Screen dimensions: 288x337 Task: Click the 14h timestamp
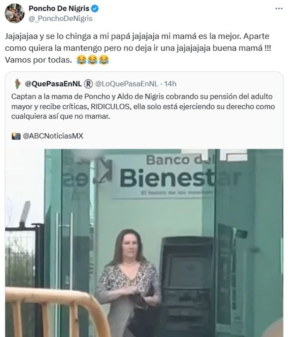(170, 84)
